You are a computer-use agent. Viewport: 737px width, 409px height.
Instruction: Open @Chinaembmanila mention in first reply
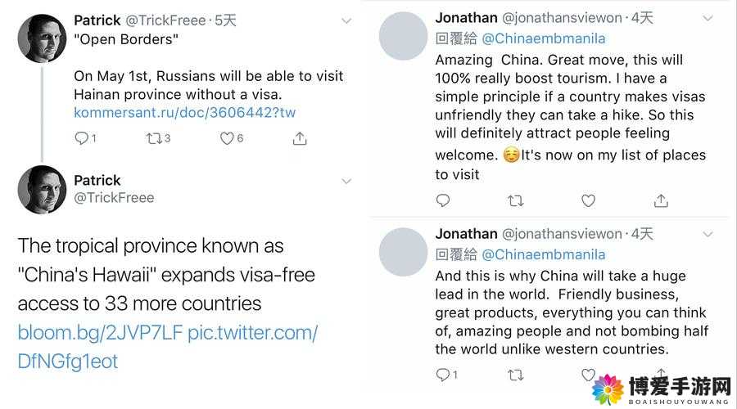pos(544,38)
